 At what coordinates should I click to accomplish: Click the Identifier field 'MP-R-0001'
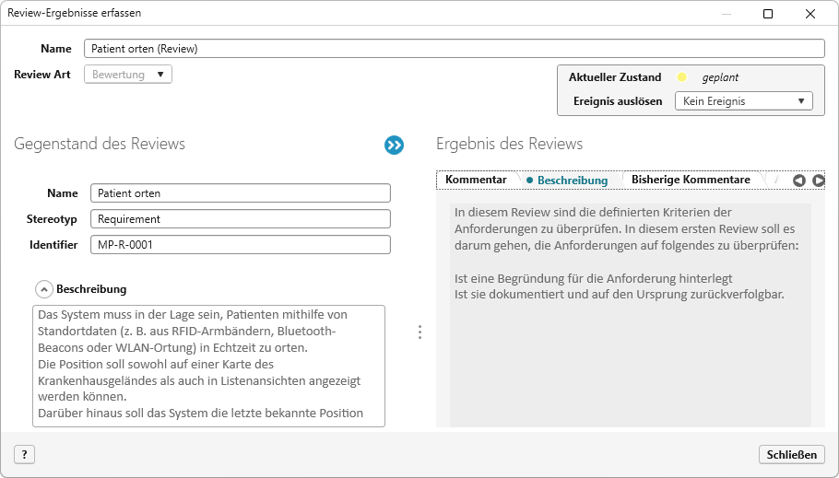[x=241, y=244]
